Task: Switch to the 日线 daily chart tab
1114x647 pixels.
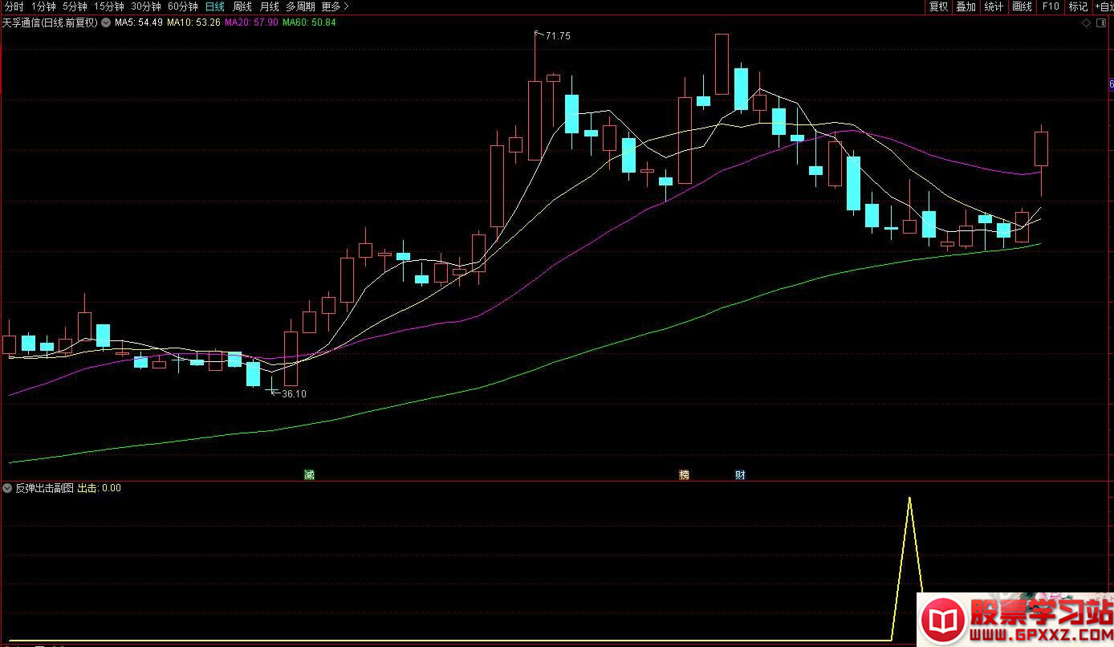Action: click(215, 6)
